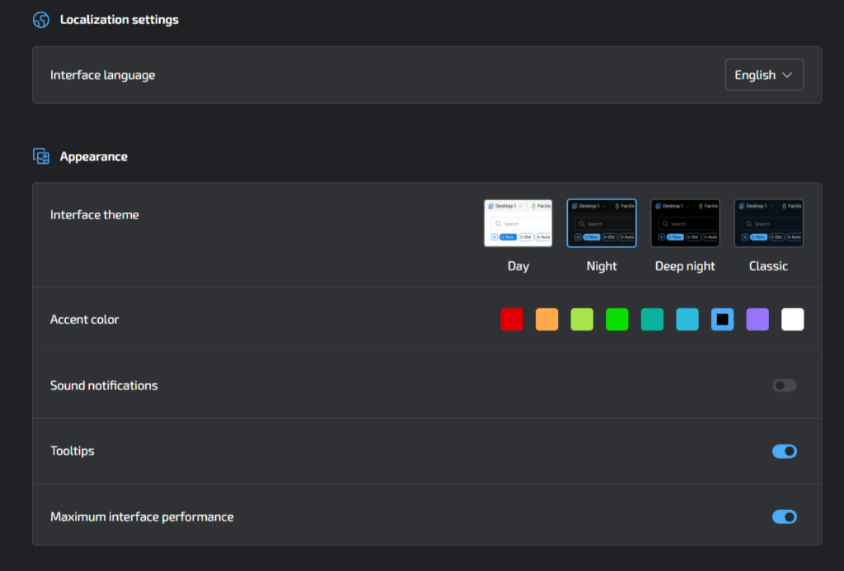Turn off Maximum interface performance toggle

[x=785, y=517]
